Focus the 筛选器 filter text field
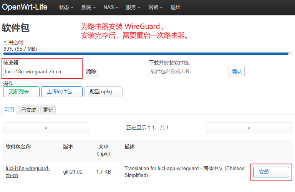This screenshot has width=295, height=192. click(x=43, y=71)
